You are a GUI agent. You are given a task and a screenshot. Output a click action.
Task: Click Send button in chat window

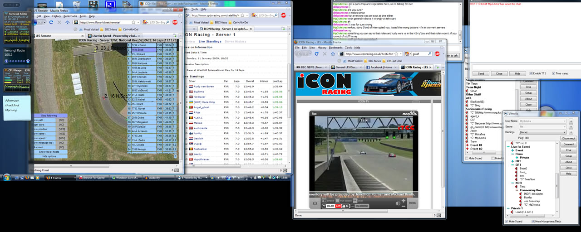pyautogui.click(x=481, y=73)
